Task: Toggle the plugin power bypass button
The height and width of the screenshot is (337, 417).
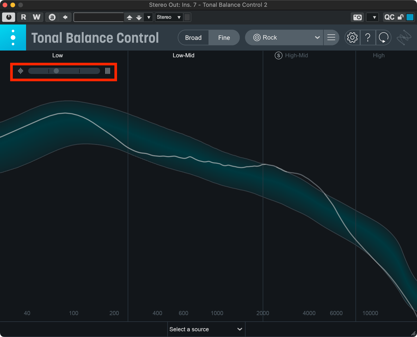Action: [x=9, y=17]
